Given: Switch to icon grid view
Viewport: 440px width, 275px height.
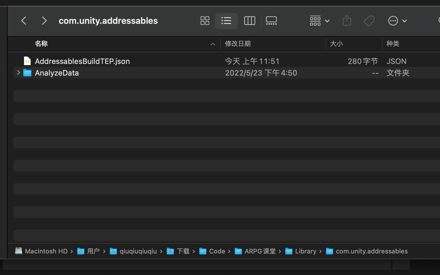Looking at the screenshot, I should point(205,21).
